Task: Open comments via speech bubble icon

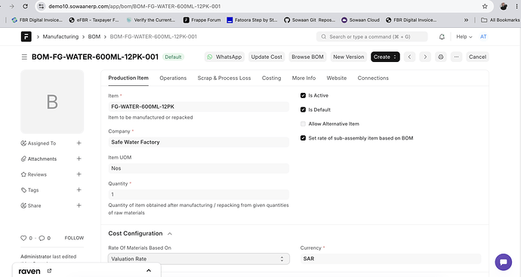Action: (x=42, y=239)
